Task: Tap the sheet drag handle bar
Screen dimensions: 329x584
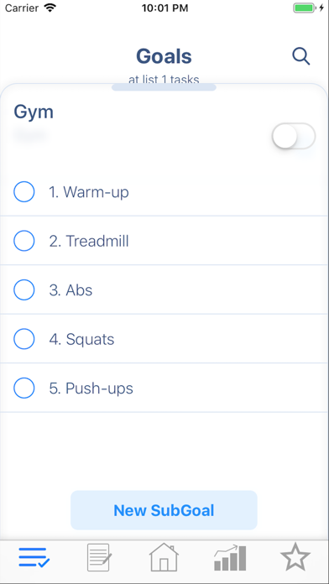Action: [164, 87]
